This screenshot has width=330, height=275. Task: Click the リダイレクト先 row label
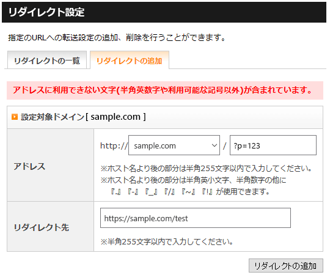42,227
